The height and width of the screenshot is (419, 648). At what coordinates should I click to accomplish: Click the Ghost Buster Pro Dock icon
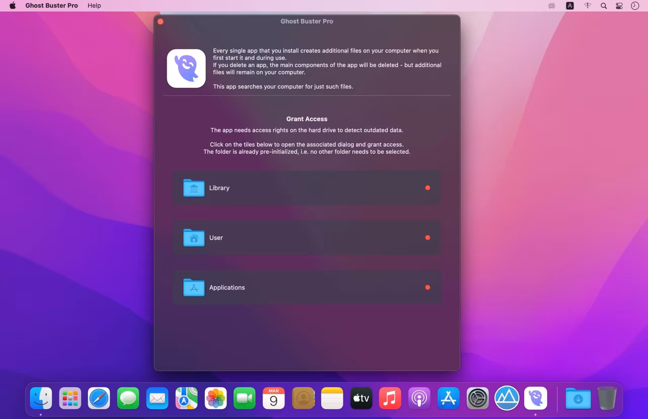(536, 398)
